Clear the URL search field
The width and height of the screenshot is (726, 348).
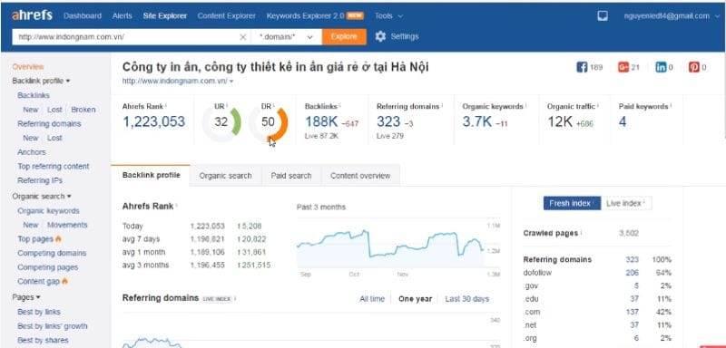(242, 37)
